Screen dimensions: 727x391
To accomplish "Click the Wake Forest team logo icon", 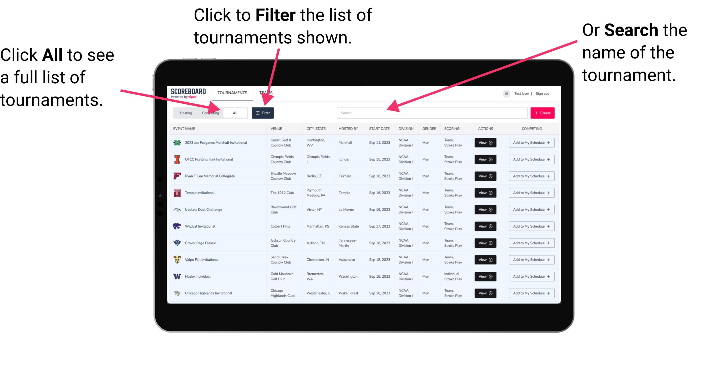I will [177, 293].
